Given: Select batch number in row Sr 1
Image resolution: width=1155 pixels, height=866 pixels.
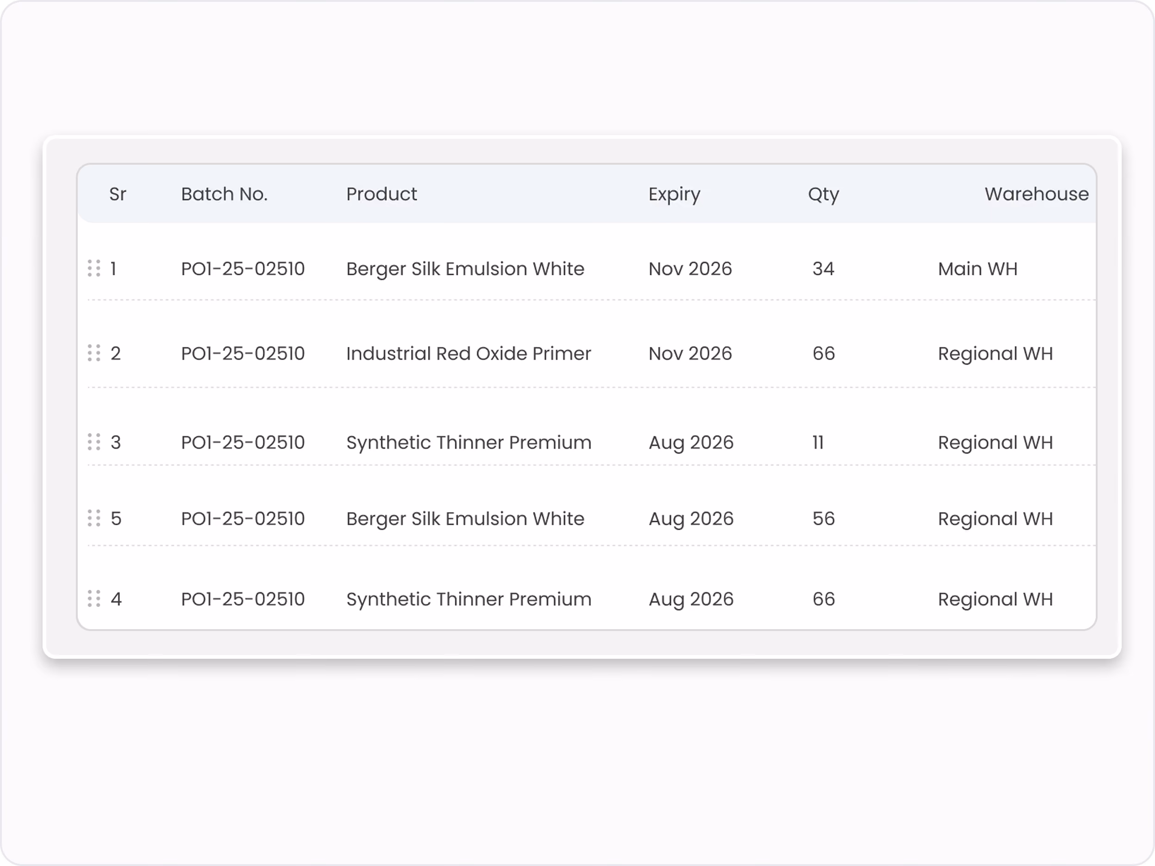Looking at the screenshot, I should tap(243, 269).
